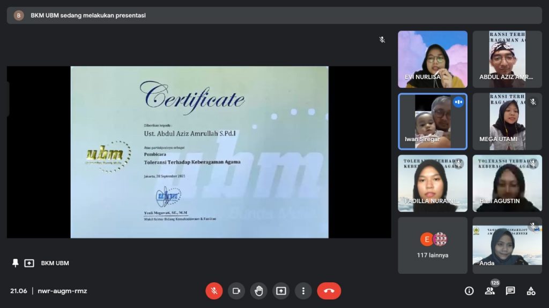The image size is (549, 308).
Task: Toggle the camera button
Action: pyautogui.click(x=236, y=291)
